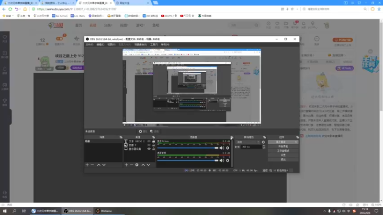The height and width of the screenshot is (215, 383).
Task: Open the Douyu history clock icon
Action: tap(269, 23)
